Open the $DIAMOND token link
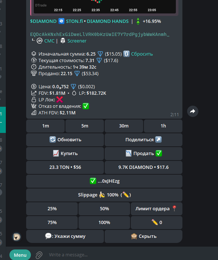This screenshot has height=260, width=218. (43, 21)
